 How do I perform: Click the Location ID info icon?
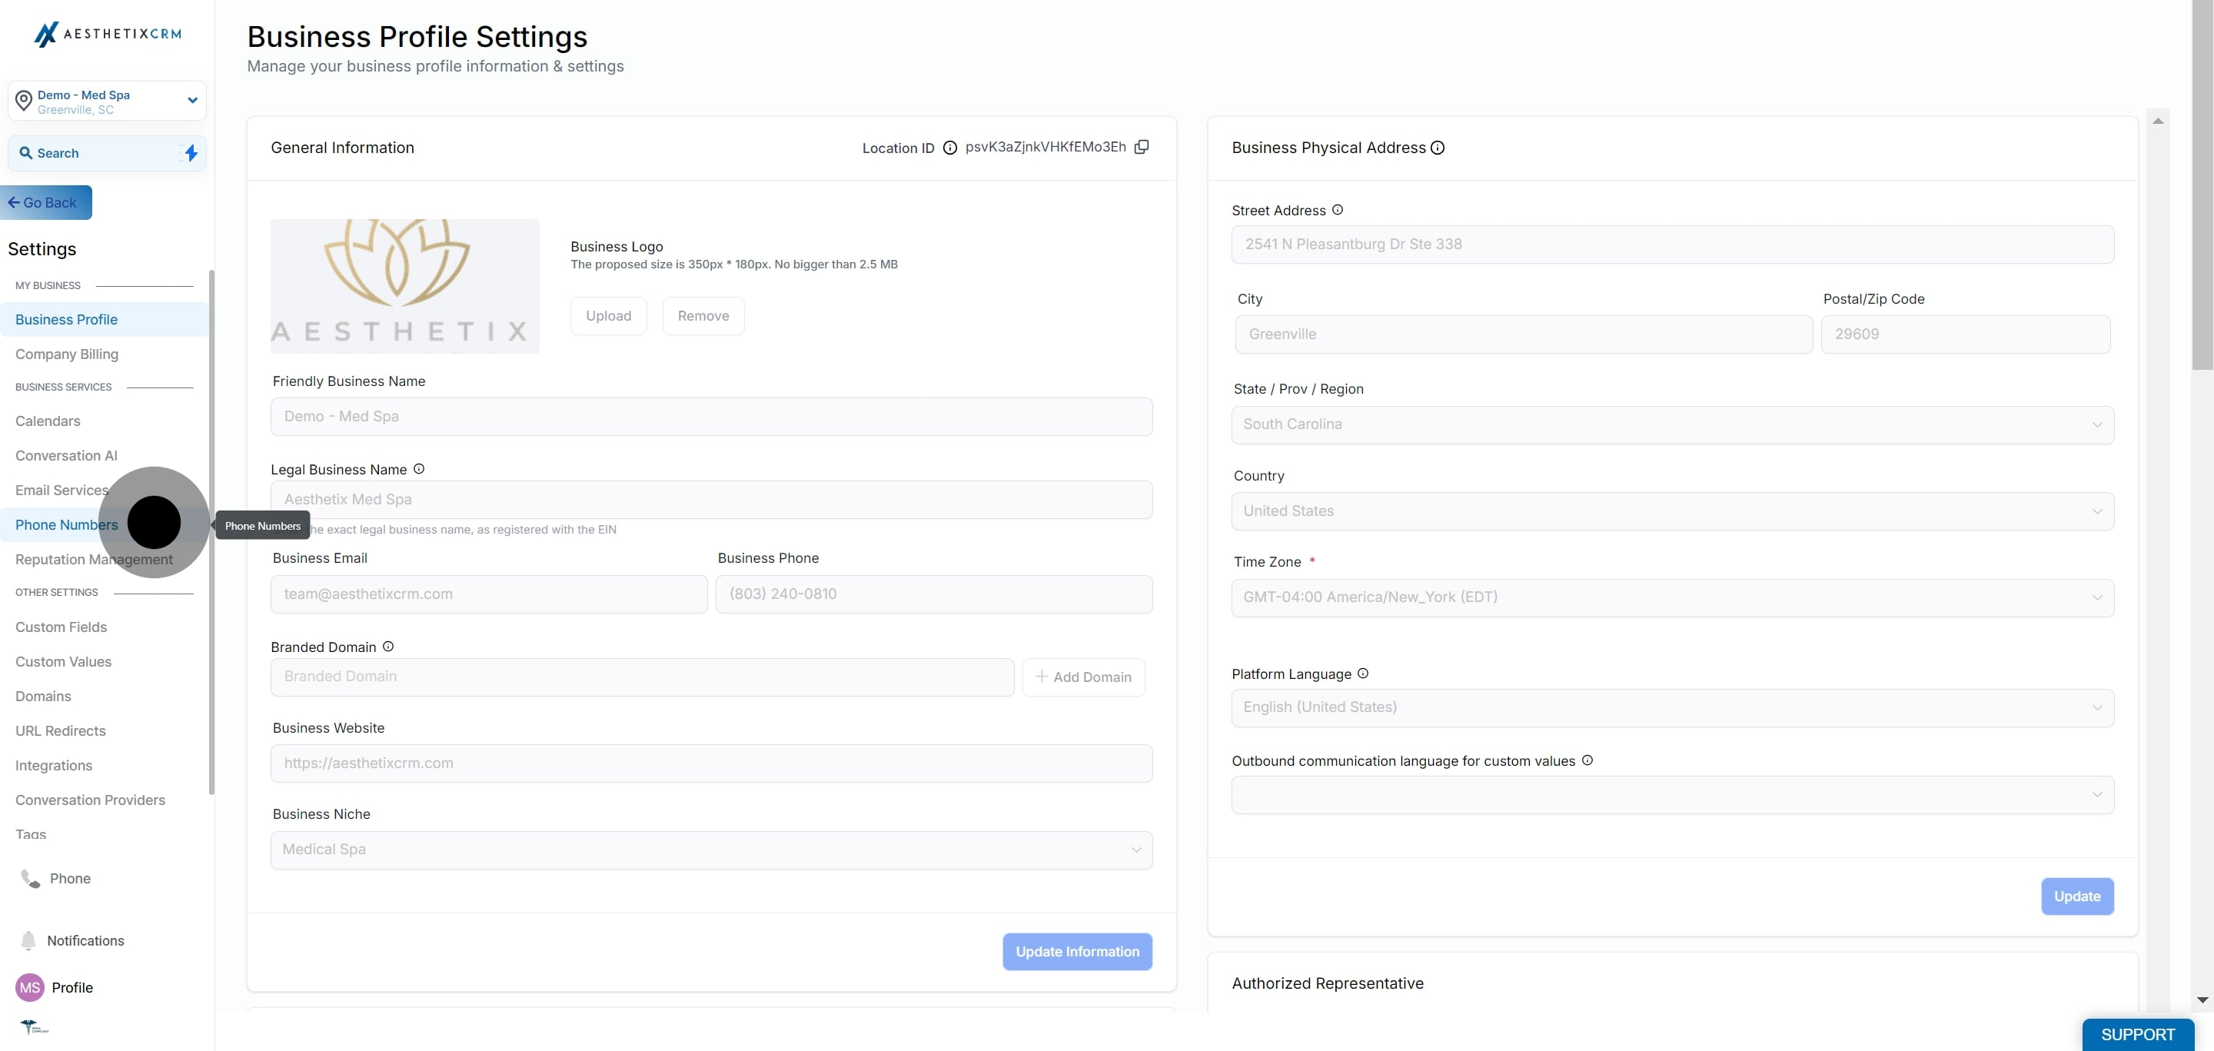949,148
